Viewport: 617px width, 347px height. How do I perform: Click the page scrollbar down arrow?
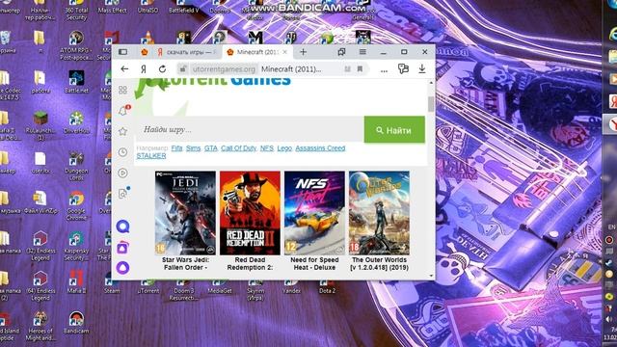431,276
